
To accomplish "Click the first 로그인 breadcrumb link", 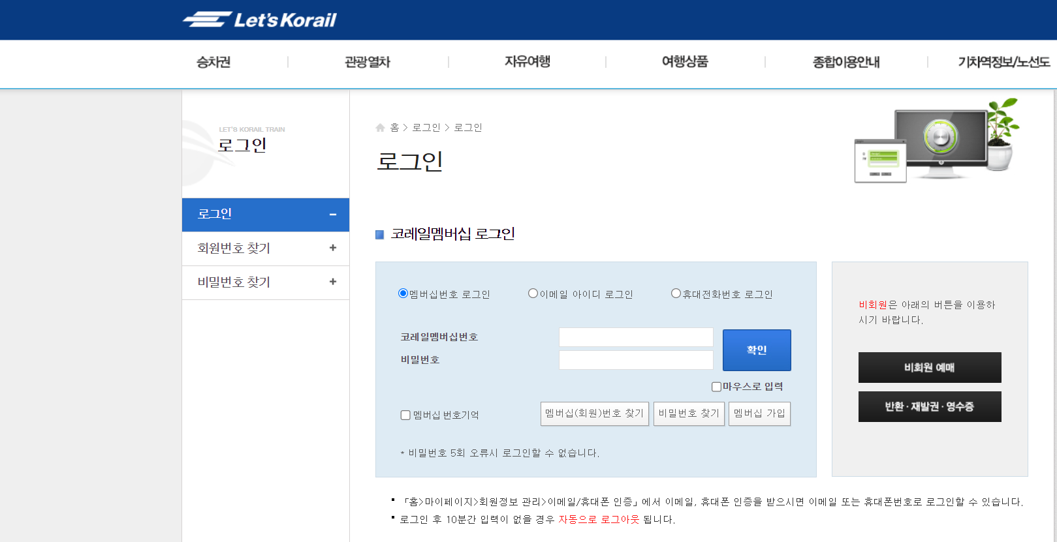I will (x=426, y=128).
